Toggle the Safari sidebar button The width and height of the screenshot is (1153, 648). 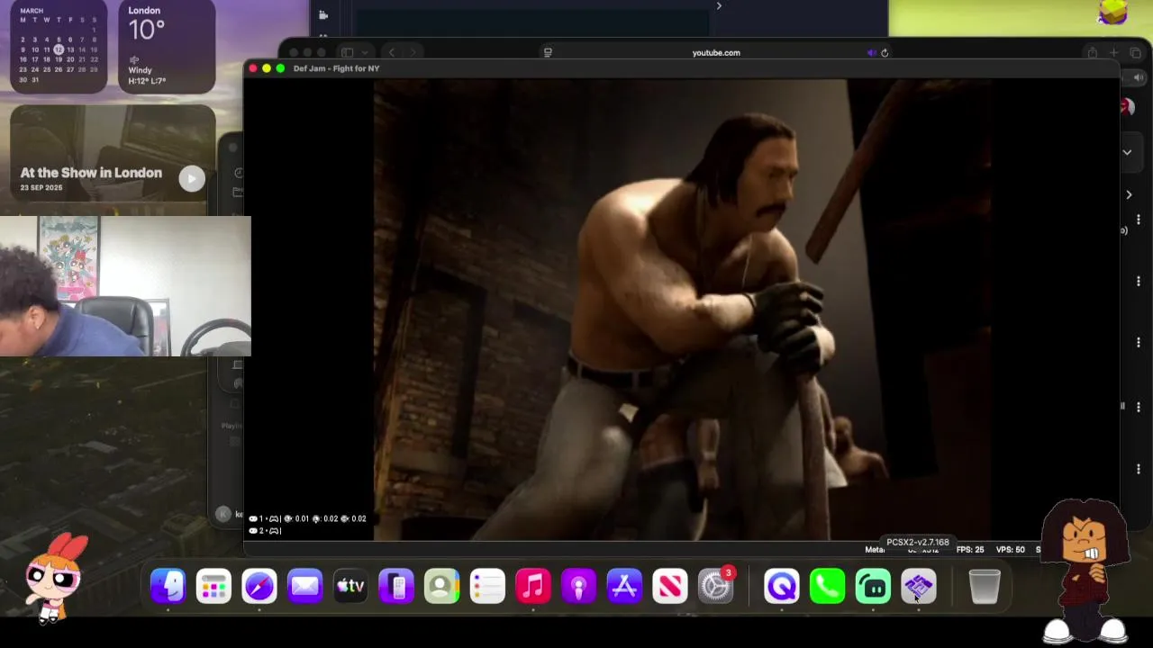[x=347, y=53]
